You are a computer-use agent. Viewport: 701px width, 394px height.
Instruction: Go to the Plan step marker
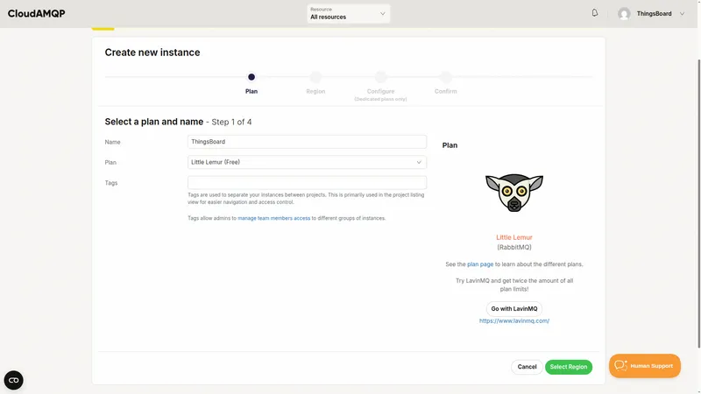pos(251,77)
